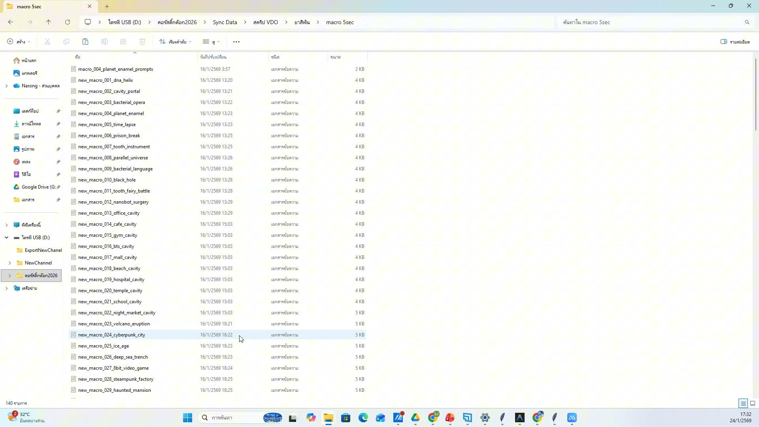Open the View layout dropdown
The height and width of the screenshot is (427, 759).
[x=211, y=42]
